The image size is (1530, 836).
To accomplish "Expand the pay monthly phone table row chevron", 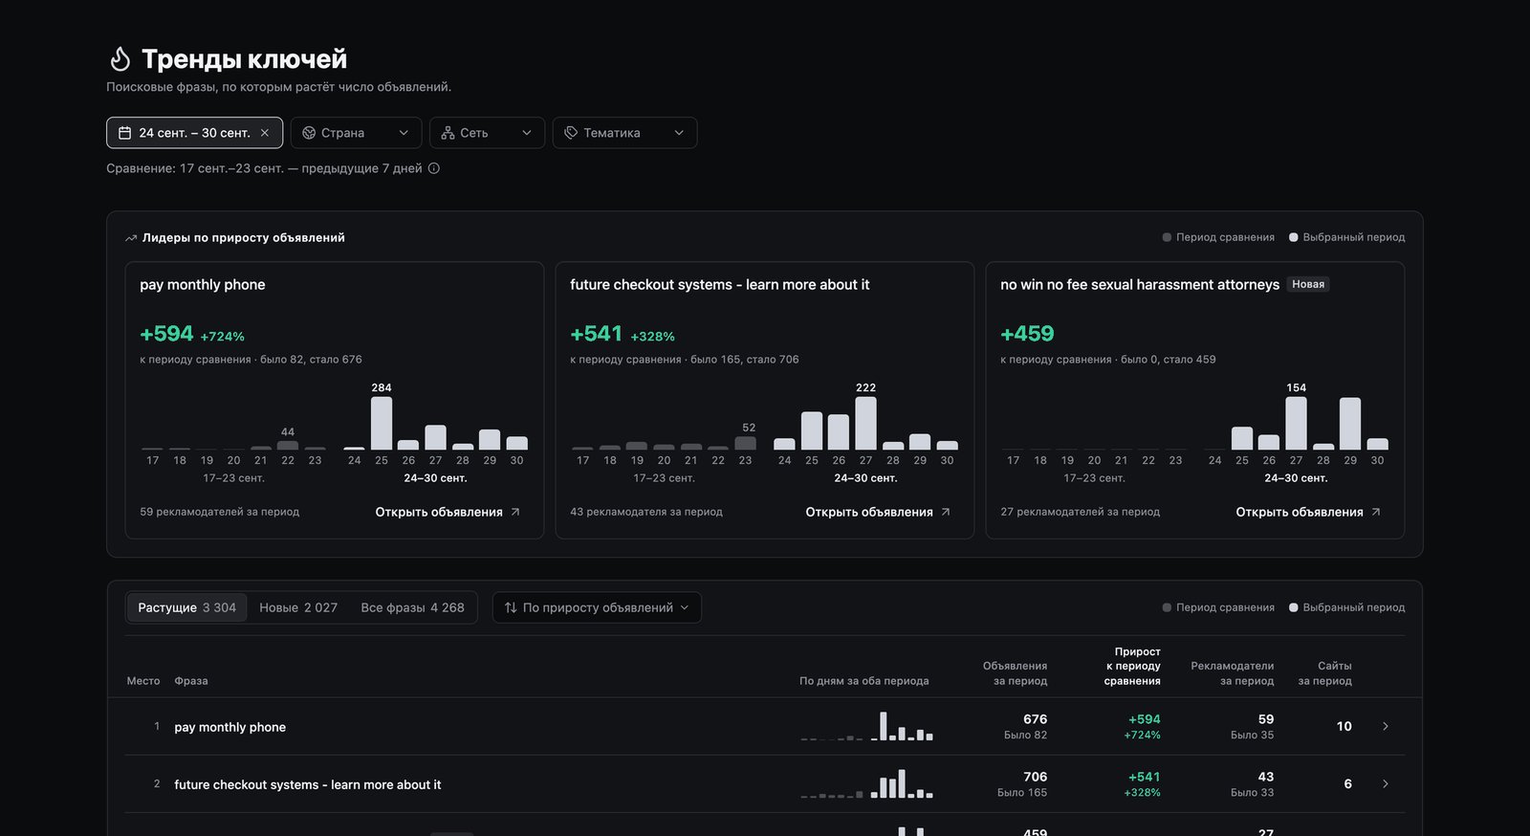I will [x=1386, y=727].
